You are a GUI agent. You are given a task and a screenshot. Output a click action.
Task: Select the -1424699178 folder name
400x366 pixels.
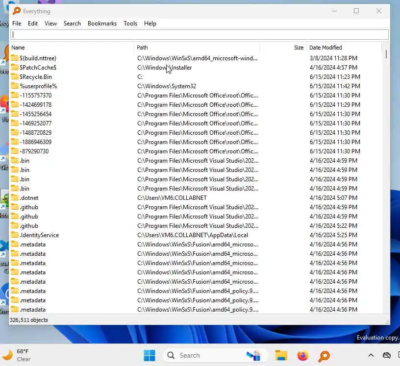tap(35, 105)
